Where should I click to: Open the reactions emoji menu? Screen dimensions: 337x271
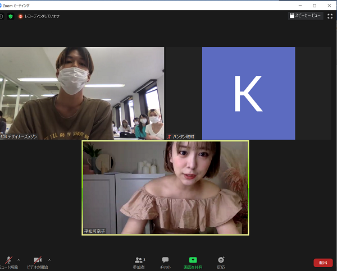(221, 260)
